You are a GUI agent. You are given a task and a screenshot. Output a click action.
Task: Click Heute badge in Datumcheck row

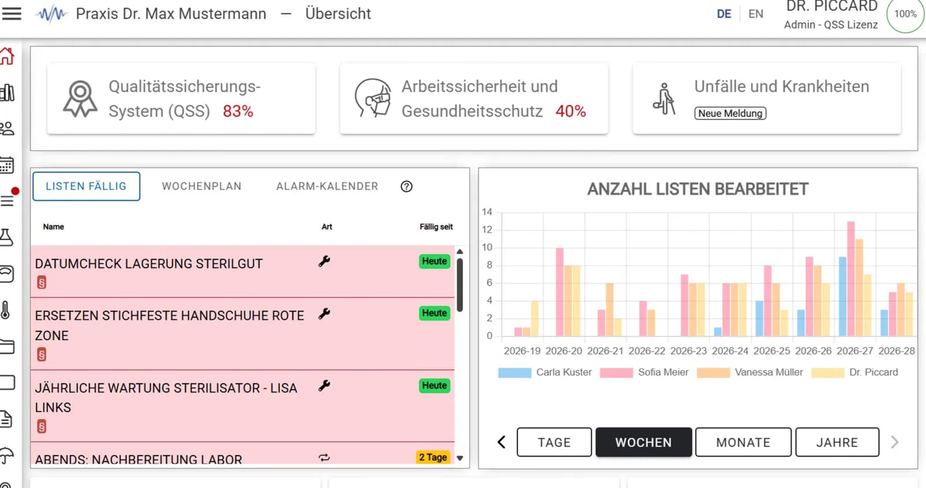pos(435,261)
